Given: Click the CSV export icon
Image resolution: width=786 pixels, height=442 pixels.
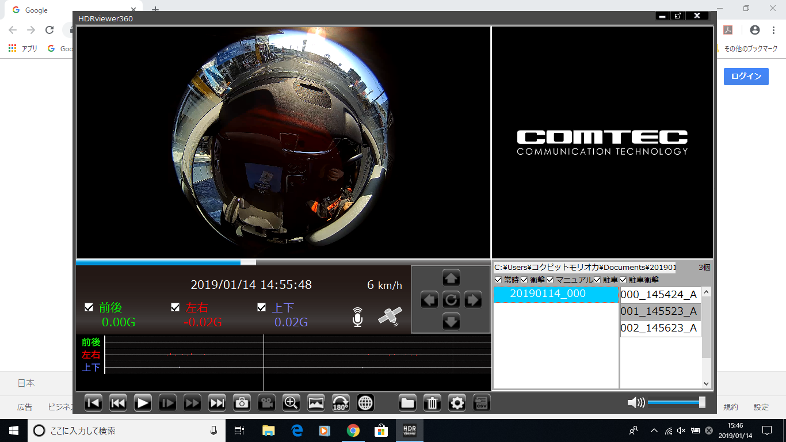Looking at the screenshot, I should [482, 403].
